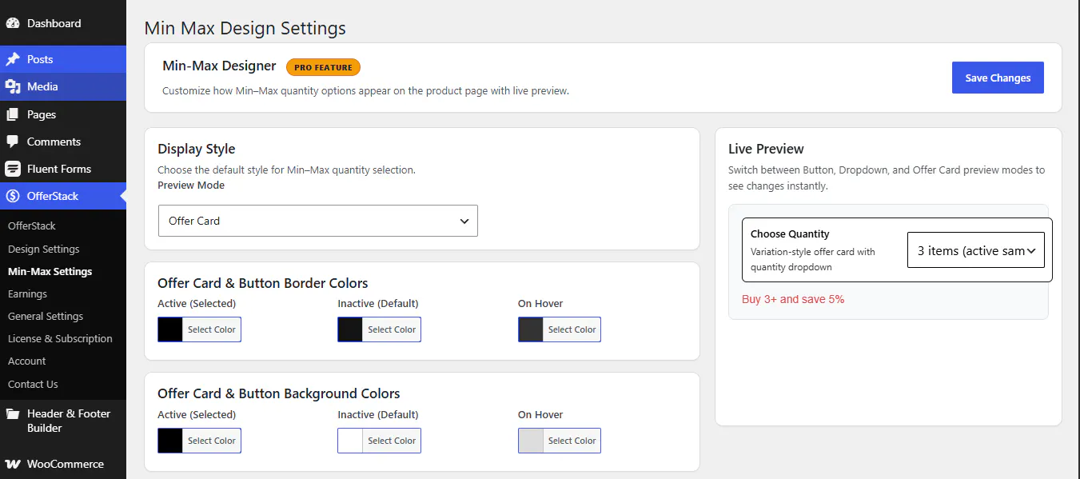Click Select Color for Active background
This screenshot has width=1080, height=479.
(212, 441)
